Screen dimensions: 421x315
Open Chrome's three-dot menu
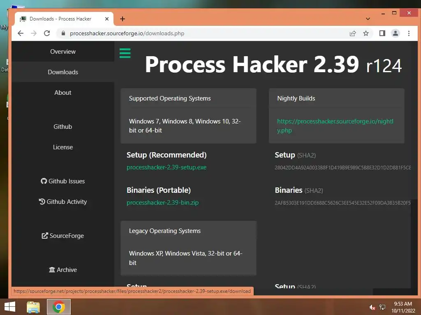pos(409,33)
